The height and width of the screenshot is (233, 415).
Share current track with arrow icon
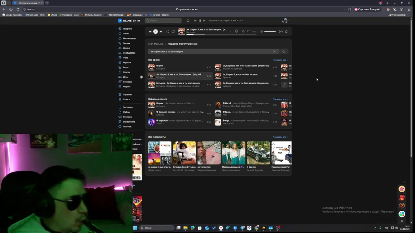[287, 31]
